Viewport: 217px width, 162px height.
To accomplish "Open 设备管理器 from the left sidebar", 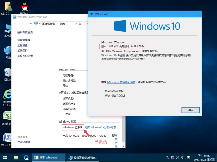I will coord(24,40).
